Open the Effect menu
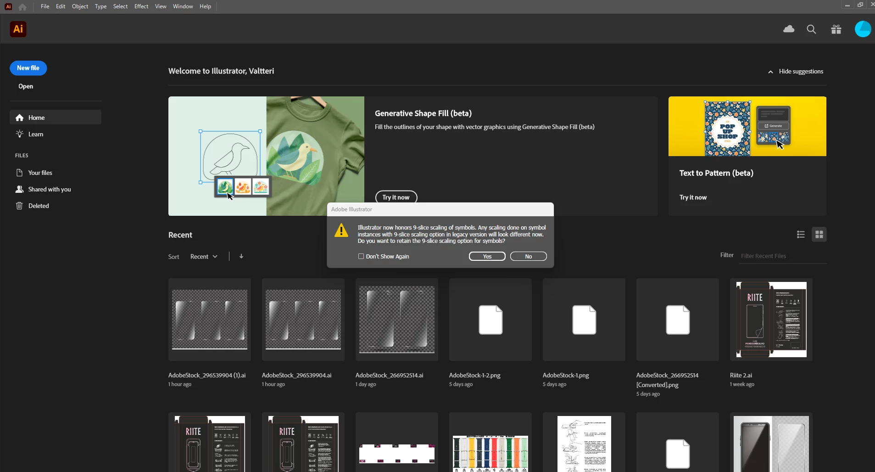 pyautogui.click(x=141, y=6)
